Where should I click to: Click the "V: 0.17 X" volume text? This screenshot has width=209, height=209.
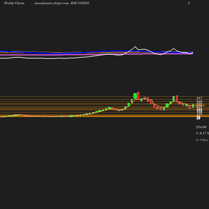coord(202,133)
